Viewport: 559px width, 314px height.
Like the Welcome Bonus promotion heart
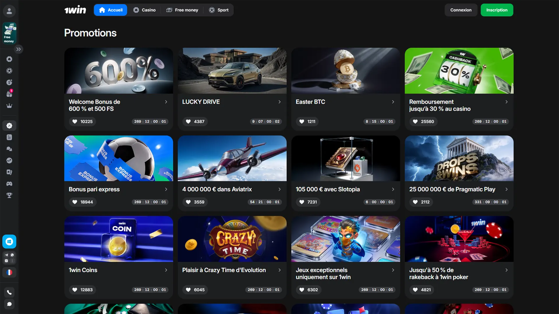click(x=75, y=122)
